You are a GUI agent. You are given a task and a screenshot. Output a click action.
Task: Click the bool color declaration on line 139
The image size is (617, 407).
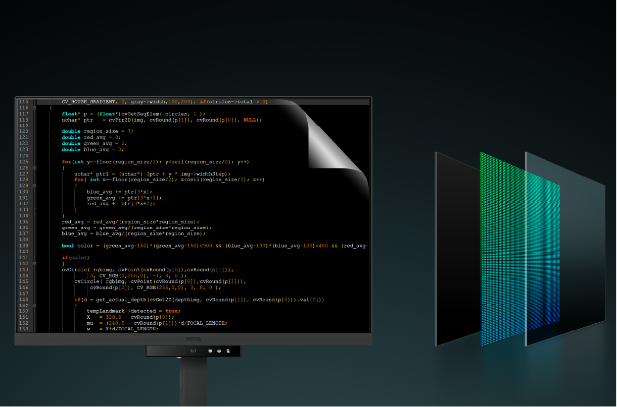(77, 246)
